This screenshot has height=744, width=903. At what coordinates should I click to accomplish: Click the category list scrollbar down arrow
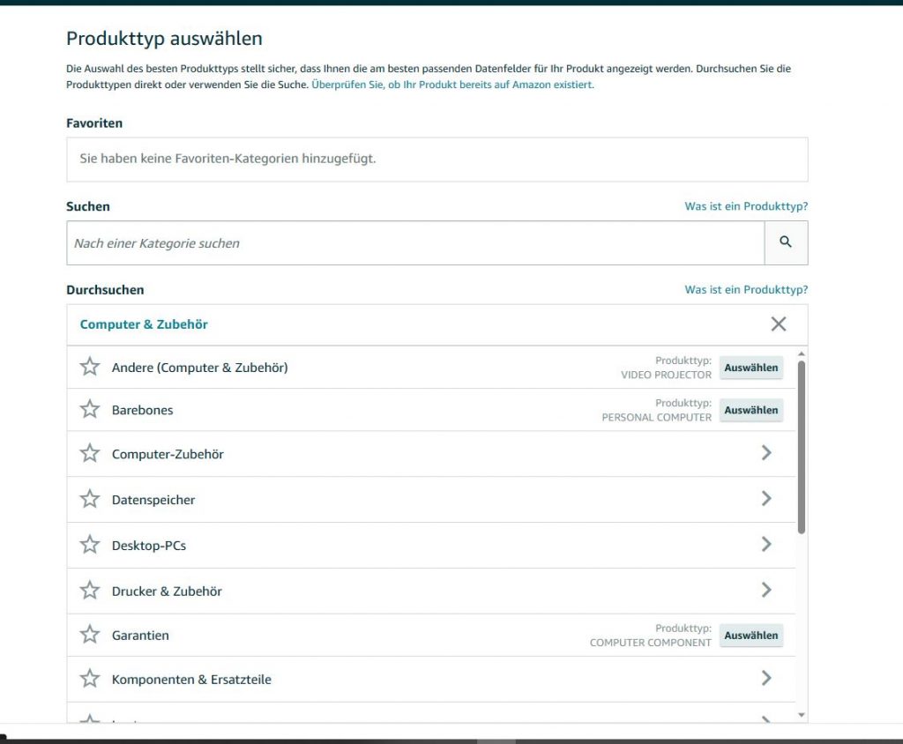pos(801,715)
